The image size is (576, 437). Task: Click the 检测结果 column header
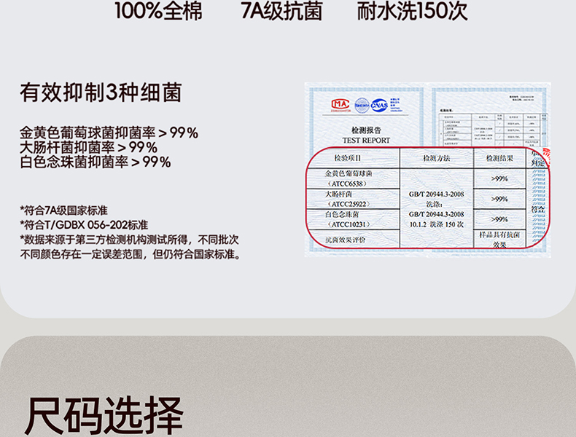(499, 158)
